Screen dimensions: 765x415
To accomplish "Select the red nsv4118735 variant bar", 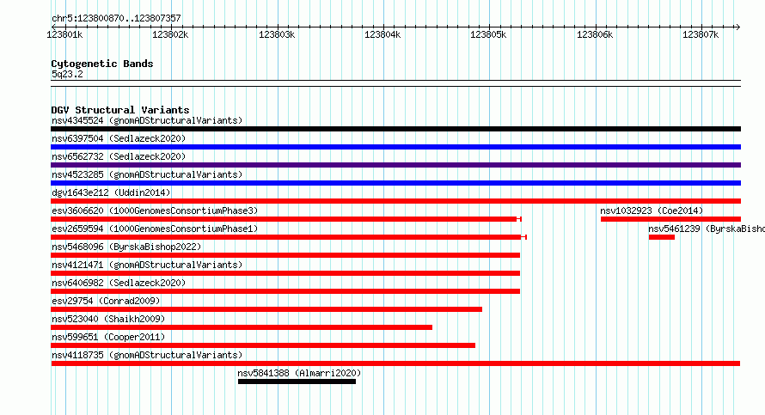I will coord(395,363).
